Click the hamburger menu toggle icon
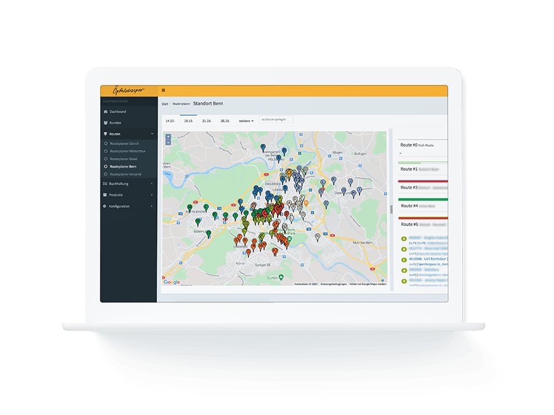554x415 pixels. click(x=163, y=90)
